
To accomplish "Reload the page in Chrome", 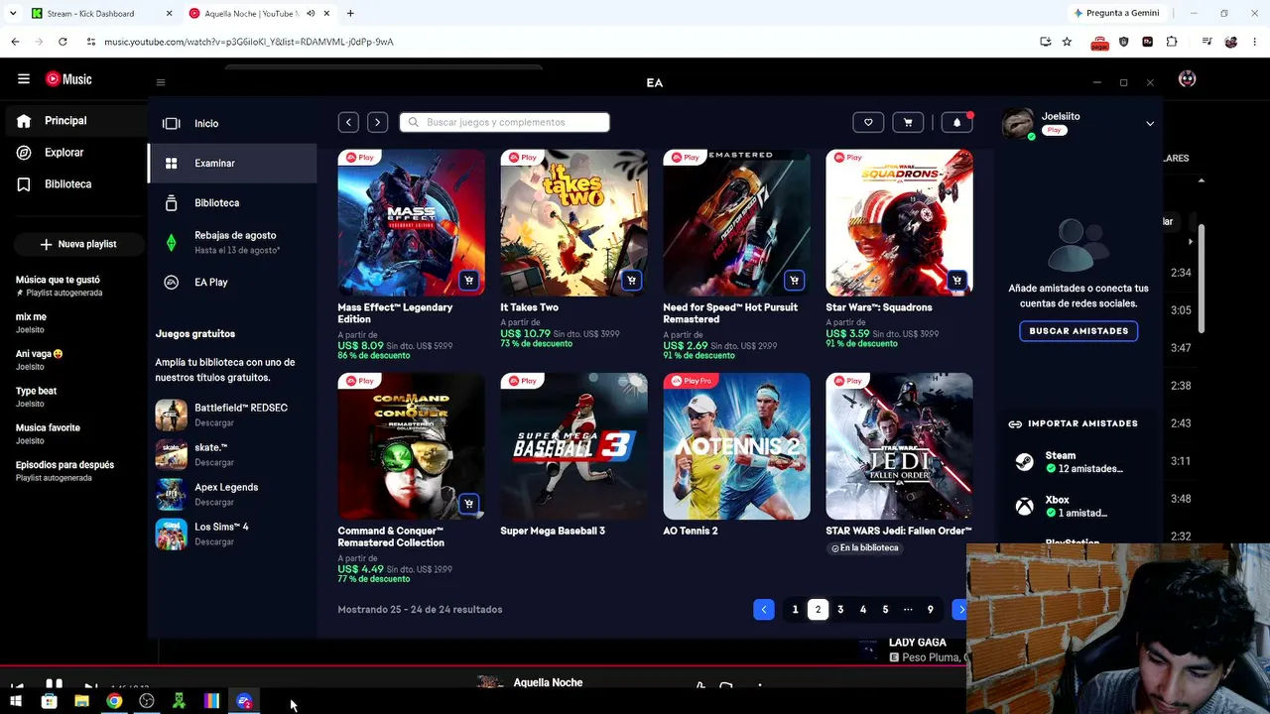I will pos(63,42).
